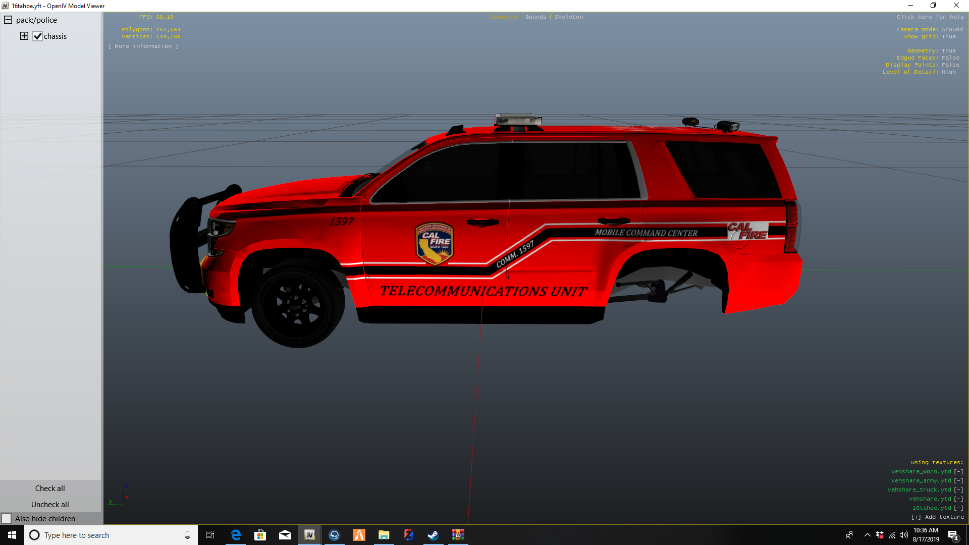
Task: Open WinRAR from the taskbar
Action: click(458, 535)
